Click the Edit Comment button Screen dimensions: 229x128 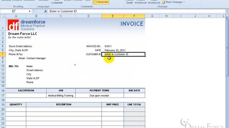click(57, 2)
